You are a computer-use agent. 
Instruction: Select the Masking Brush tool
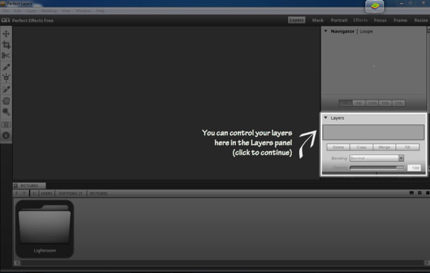point(6,67)
